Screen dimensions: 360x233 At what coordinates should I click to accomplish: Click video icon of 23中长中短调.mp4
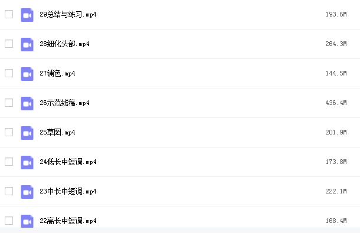[27, 192]
